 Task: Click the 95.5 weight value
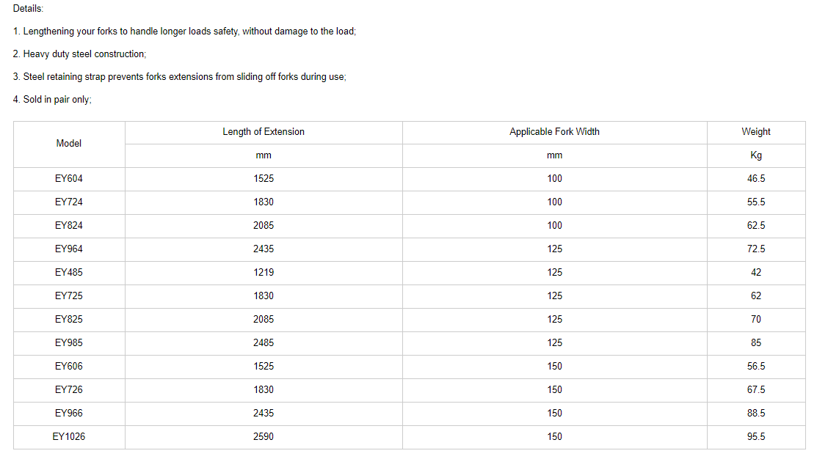point(756,437)
